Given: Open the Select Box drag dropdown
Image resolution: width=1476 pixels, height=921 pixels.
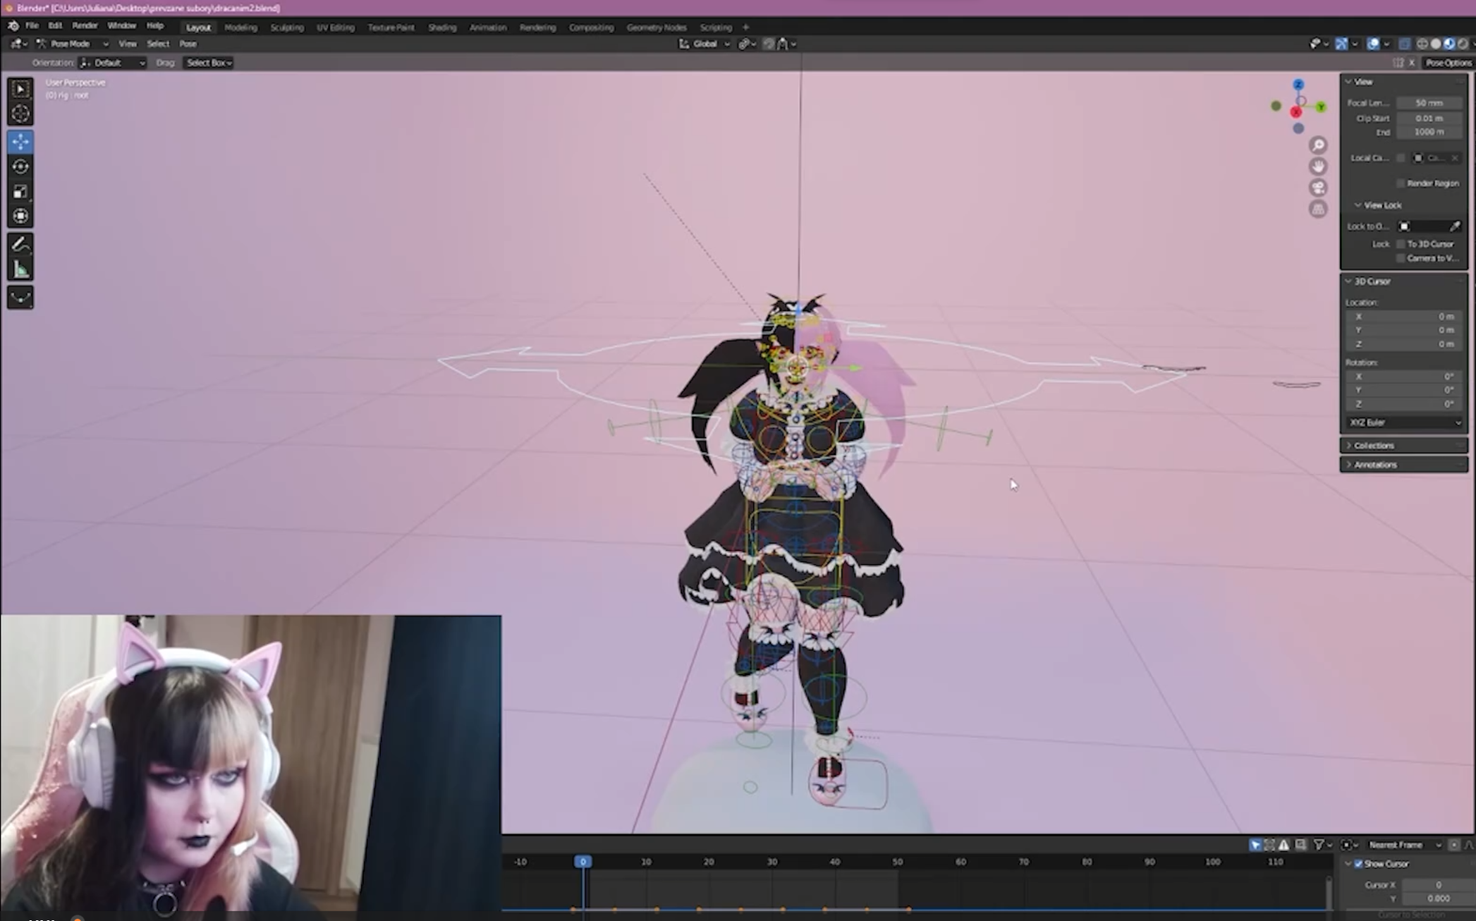Looking at the screenshot, I should click(x=209, y=63).
